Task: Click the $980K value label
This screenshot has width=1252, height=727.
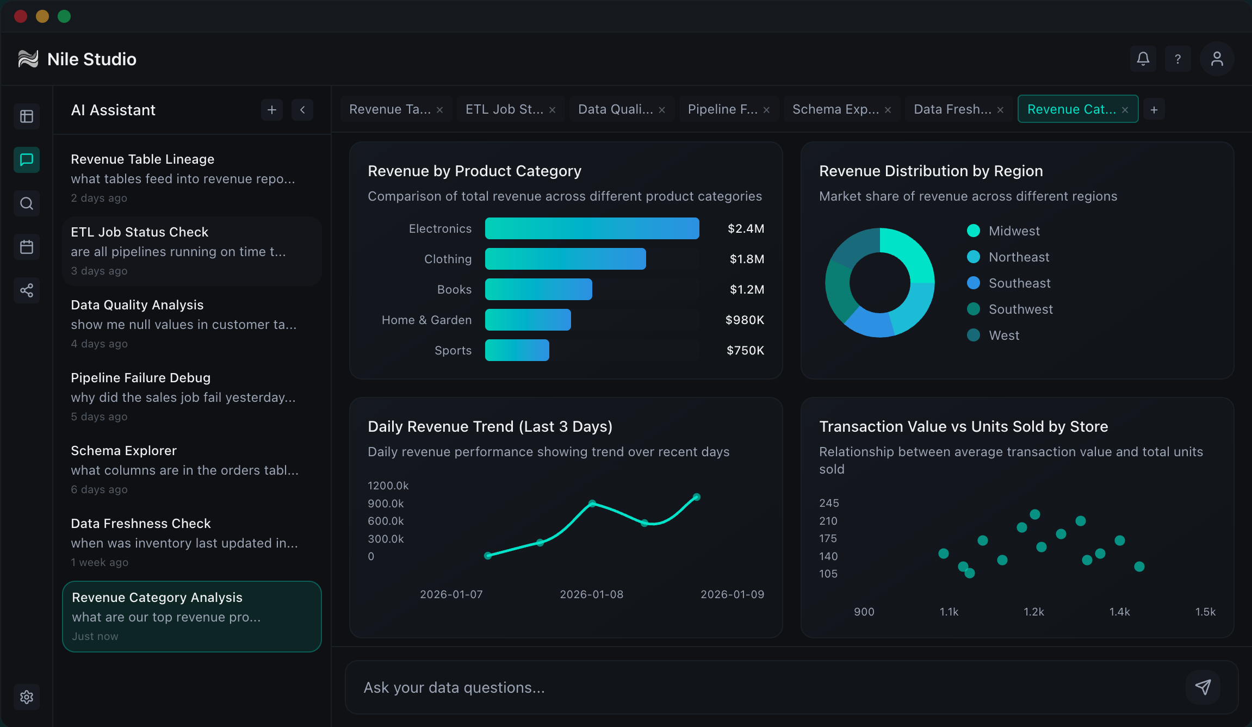Action: coord(745,320)
